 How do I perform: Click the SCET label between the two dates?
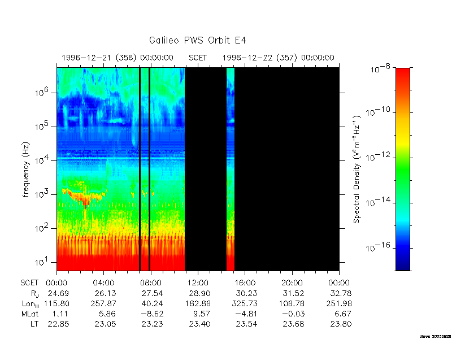pos(198,58)
